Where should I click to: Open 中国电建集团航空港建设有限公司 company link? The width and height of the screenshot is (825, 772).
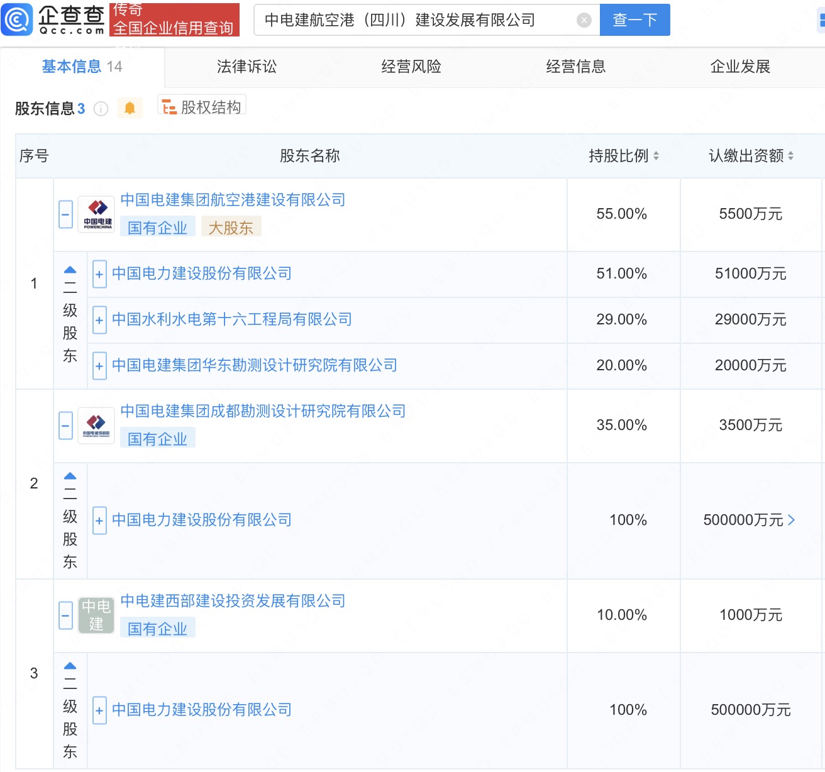pyautogui.click(x=233, y=200)
